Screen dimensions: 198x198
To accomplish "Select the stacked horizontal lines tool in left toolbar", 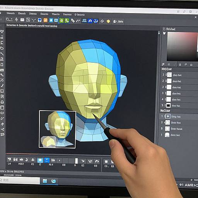I will 2,70.
